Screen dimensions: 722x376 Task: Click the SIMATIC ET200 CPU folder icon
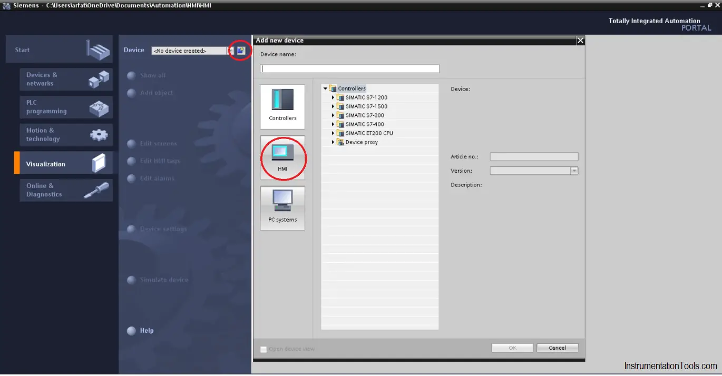pos(340,133)
